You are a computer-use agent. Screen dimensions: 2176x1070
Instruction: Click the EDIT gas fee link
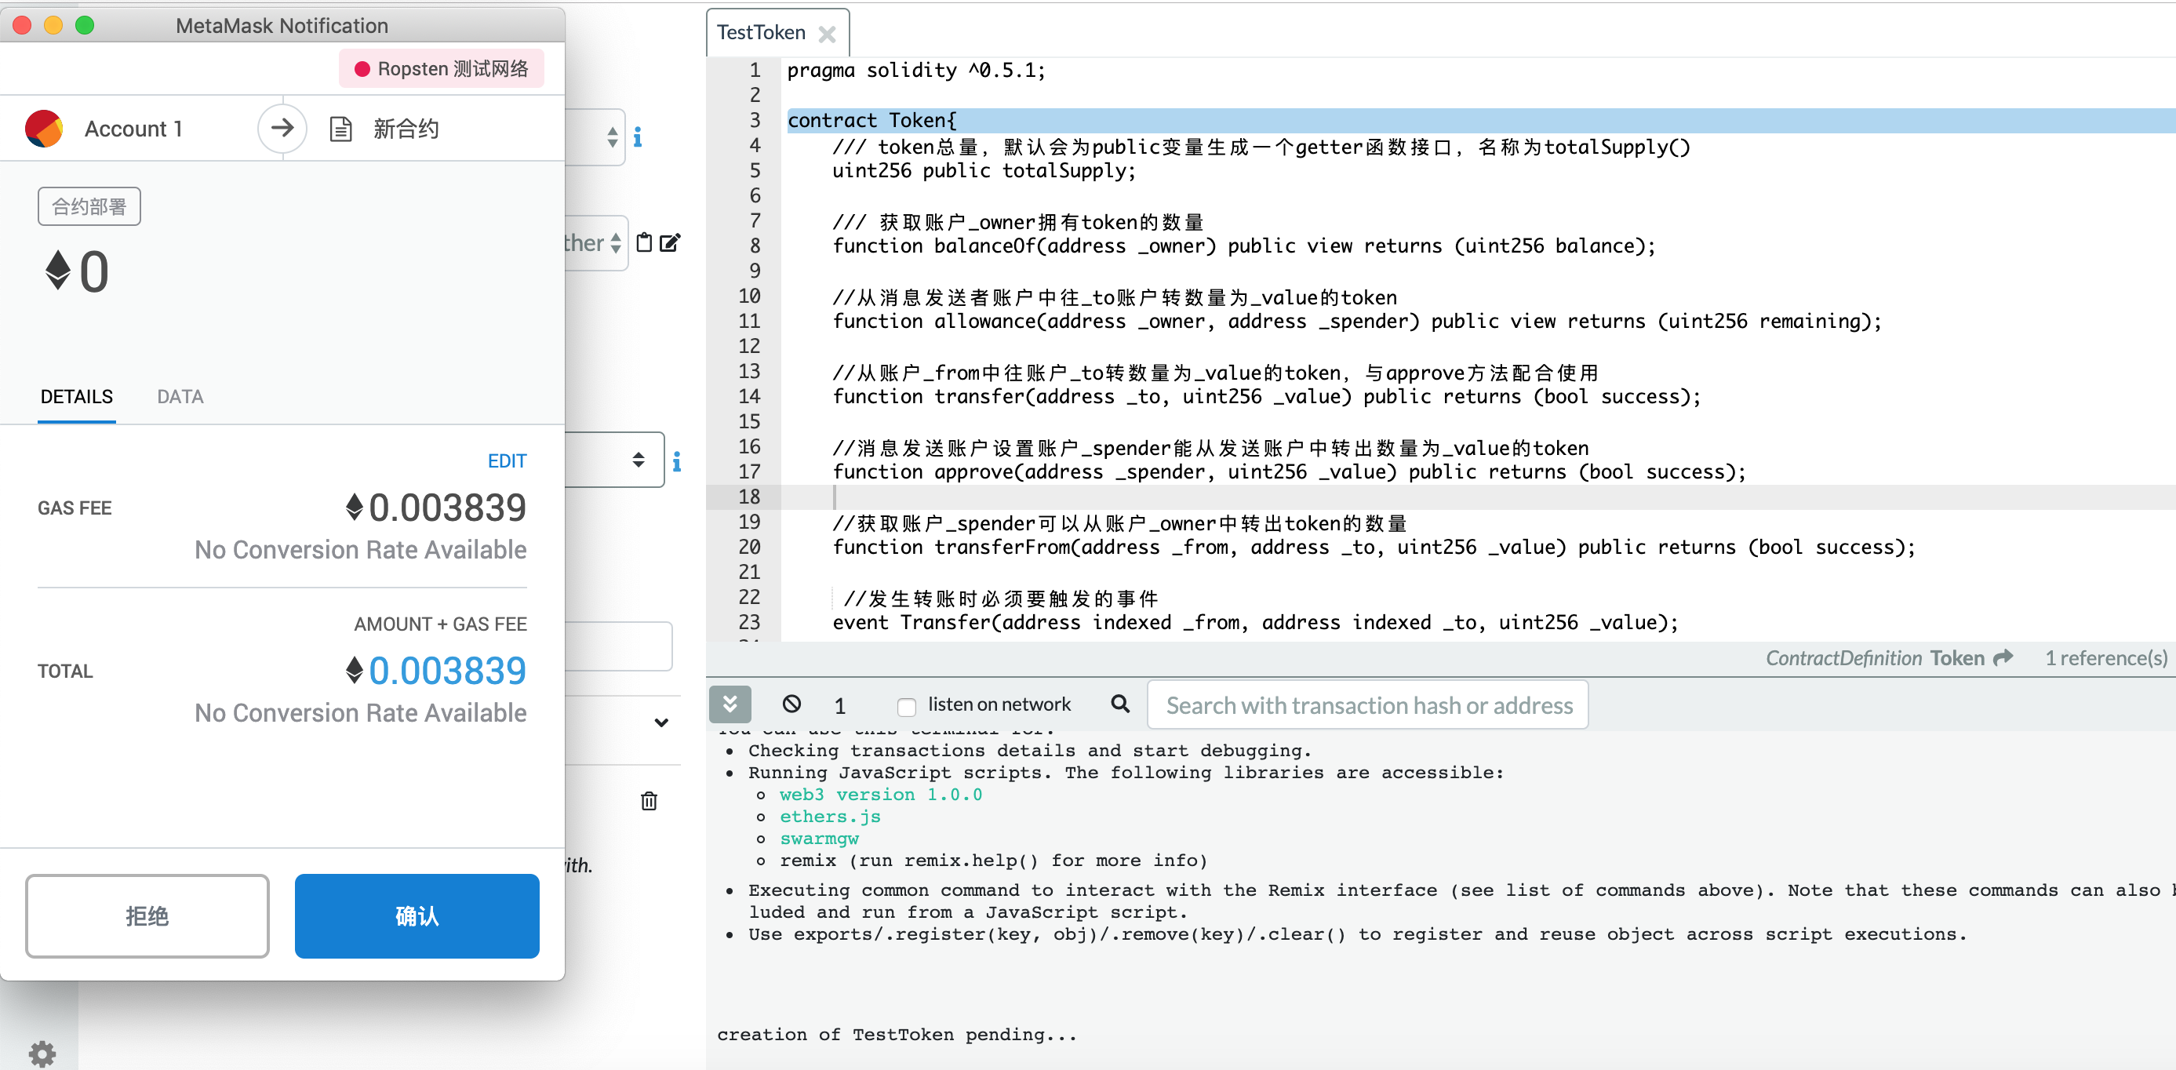coord(507,461)
